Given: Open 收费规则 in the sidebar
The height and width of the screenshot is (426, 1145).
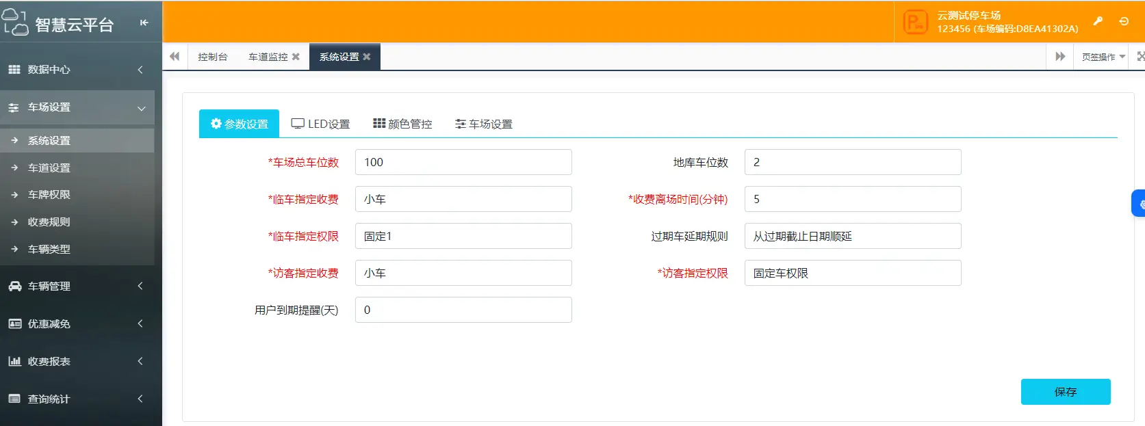Looking at the screenshot, I should click(49, 222).
